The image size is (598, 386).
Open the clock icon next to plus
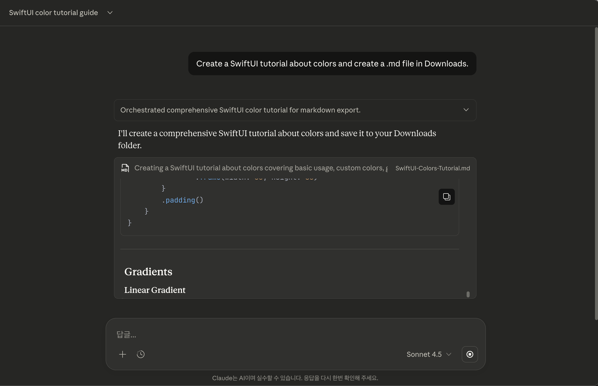tap(141, 354)
